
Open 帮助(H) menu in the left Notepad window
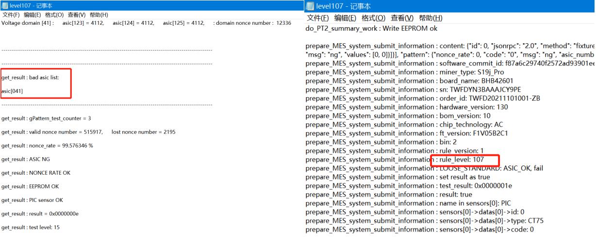pyautogui.click(x=99, y=15)
